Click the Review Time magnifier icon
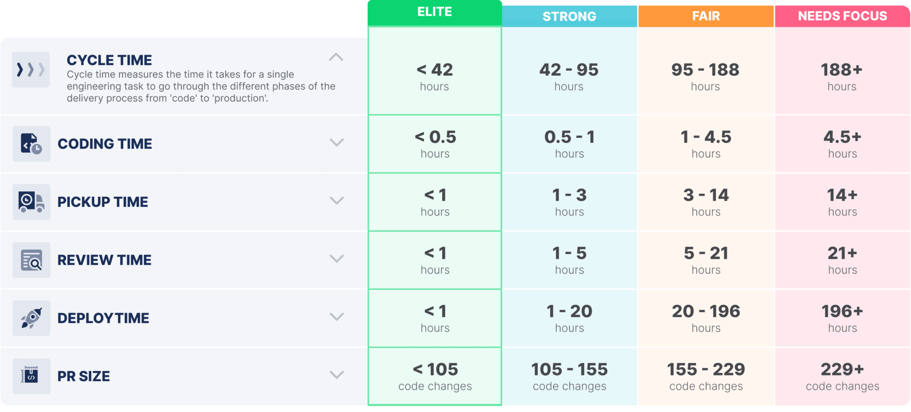Screen dimensions: 911x412 click(x=31, y=260)
